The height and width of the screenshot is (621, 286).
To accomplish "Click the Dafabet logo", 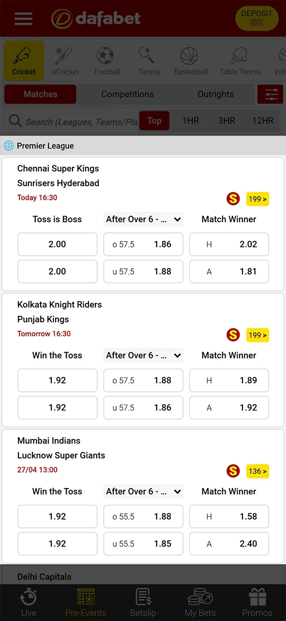I will [95, 19].
